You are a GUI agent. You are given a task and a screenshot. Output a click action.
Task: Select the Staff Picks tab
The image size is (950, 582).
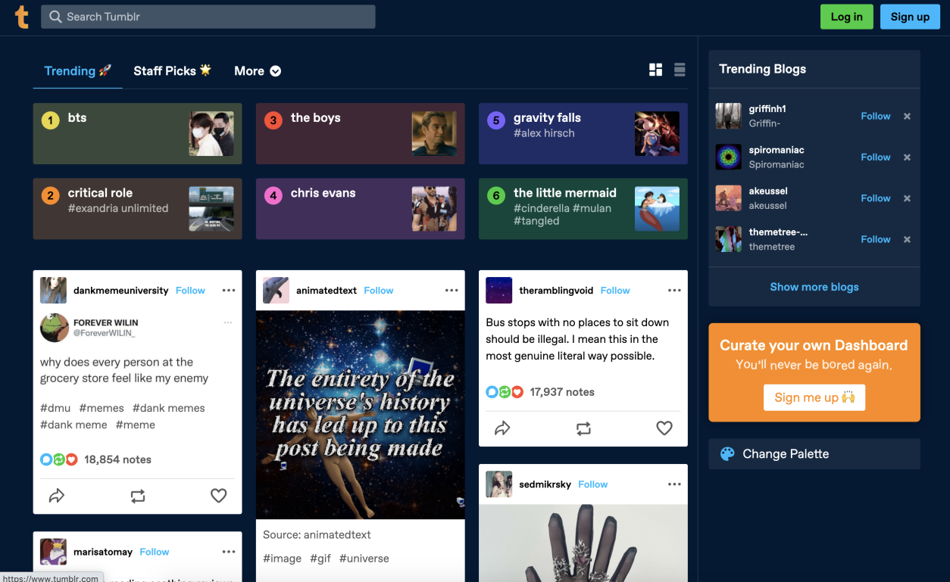coord(172,71)
